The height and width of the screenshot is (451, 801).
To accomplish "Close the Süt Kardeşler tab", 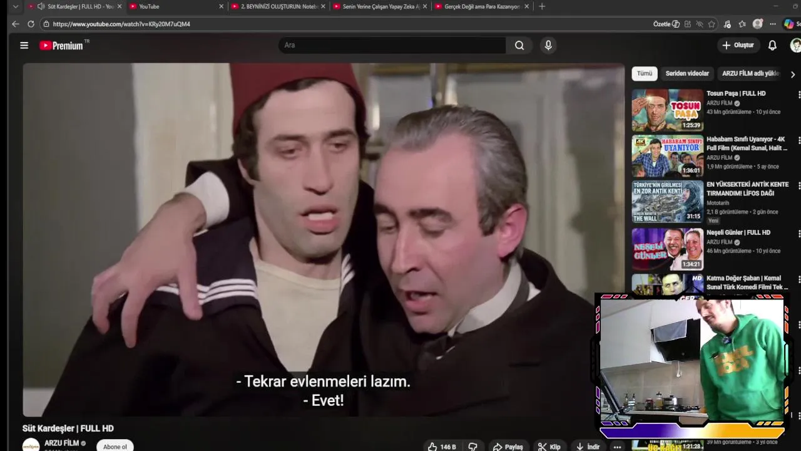I will 120,6.
